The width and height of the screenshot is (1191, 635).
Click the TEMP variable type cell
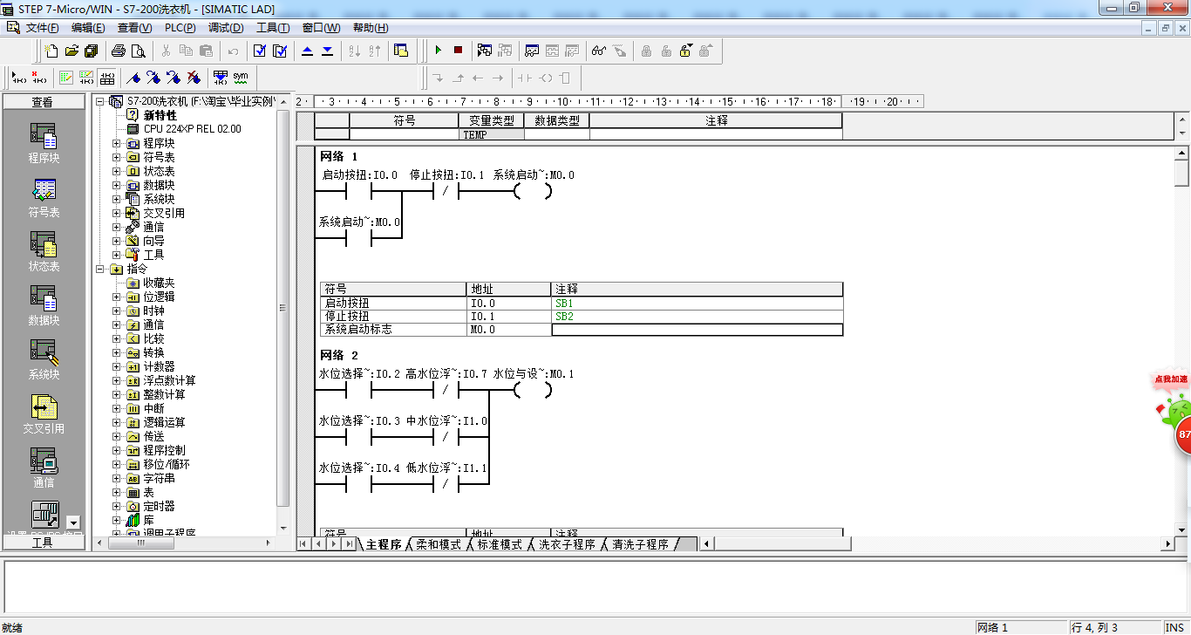coord(491,134)
